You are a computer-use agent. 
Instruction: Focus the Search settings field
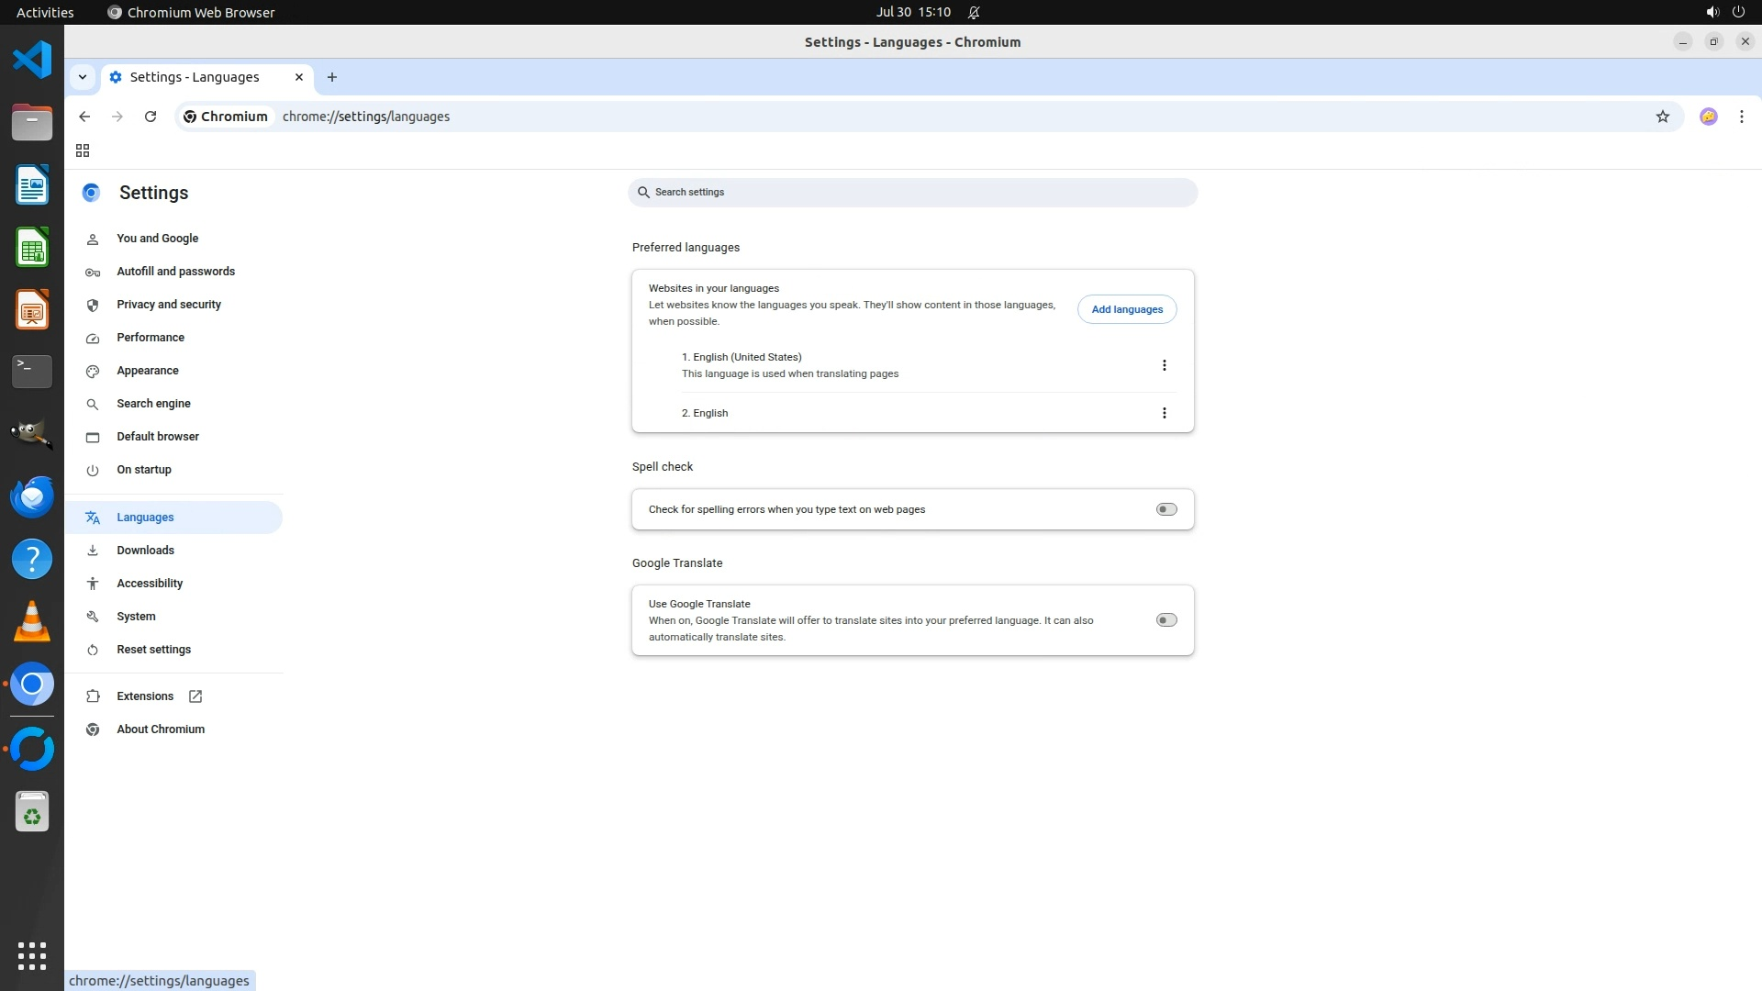(912, 193)
